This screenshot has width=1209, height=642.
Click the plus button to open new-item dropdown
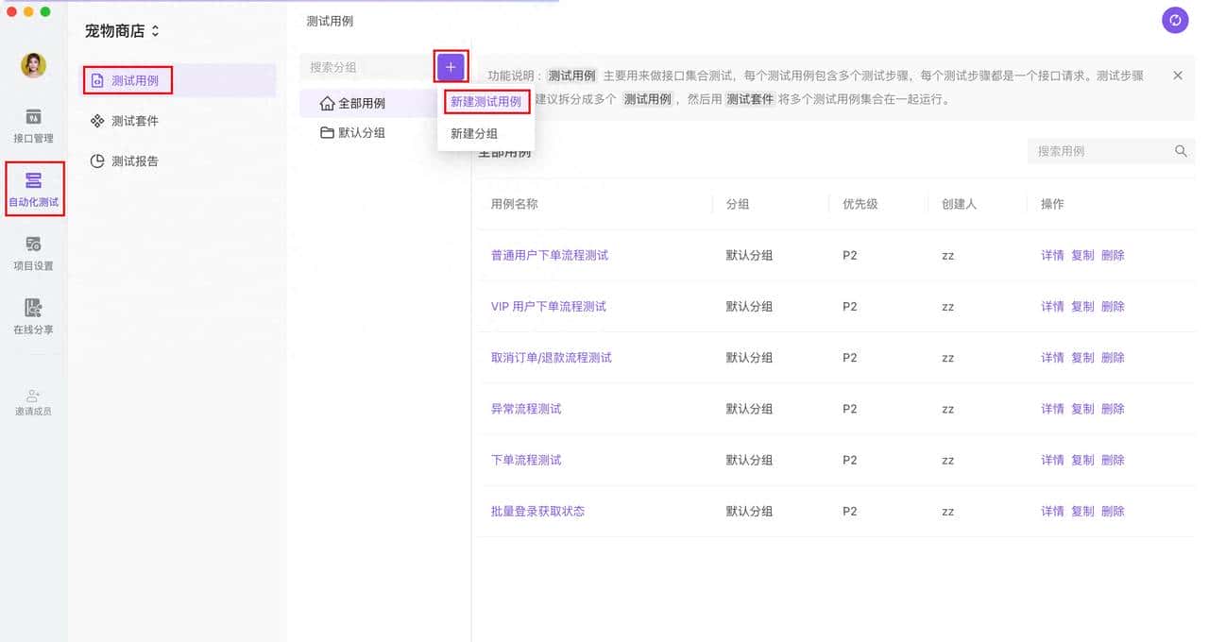[451, 67]
